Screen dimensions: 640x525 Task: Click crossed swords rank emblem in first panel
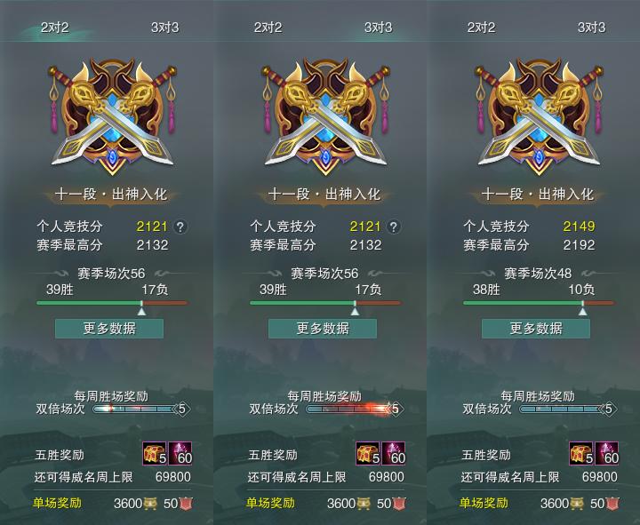coord(112,116)
